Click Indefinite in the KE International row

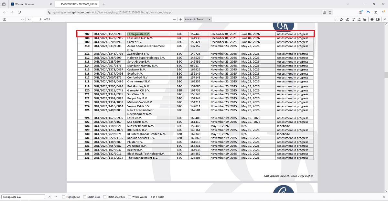pyautogui.click(x=284, y=134)
